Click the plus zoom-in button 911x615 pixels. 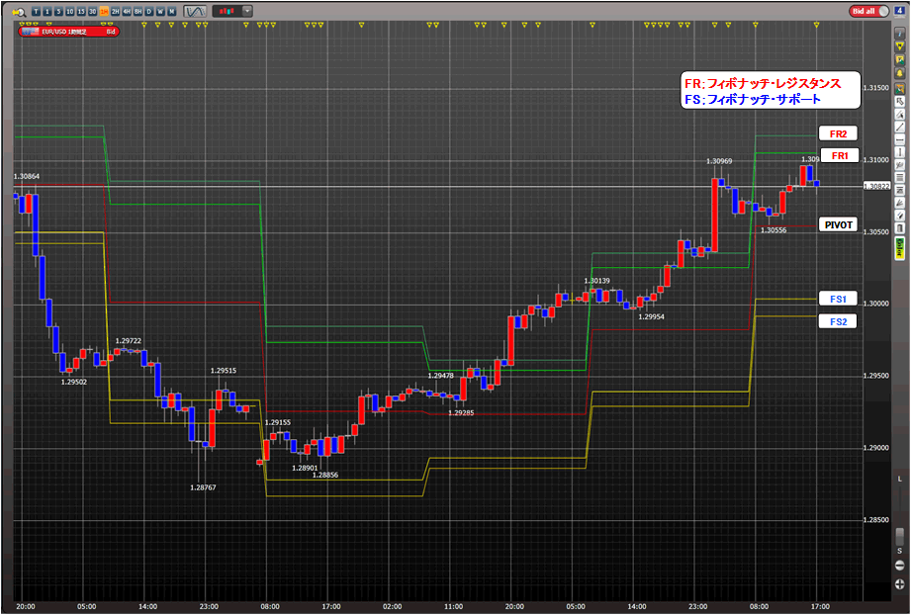coord(899,583)
